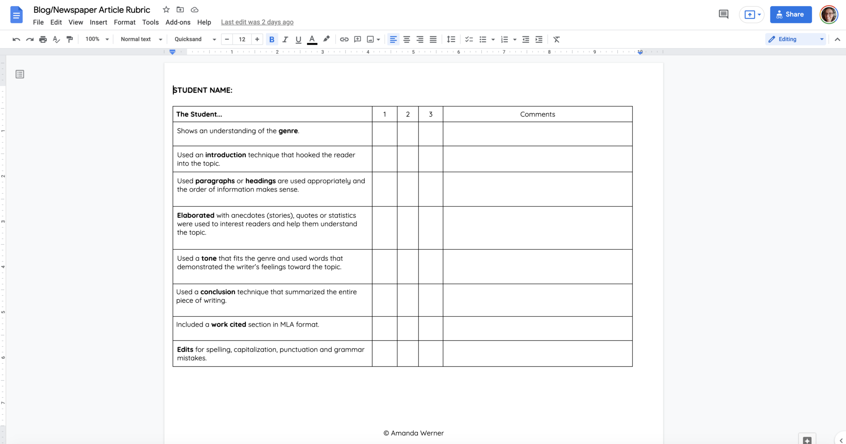Open the Tools menu

tap(150, 22)
